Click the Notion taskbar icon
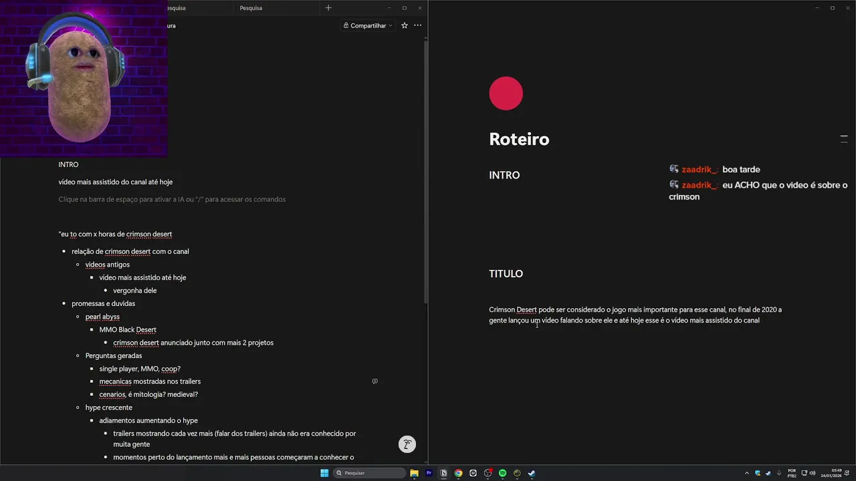 pos(443,473)
